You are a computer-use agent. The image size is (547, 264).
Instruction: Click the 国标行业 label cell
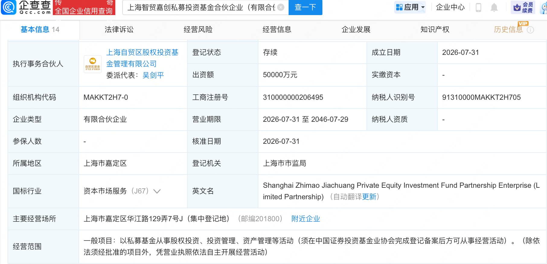coord(43,191)
